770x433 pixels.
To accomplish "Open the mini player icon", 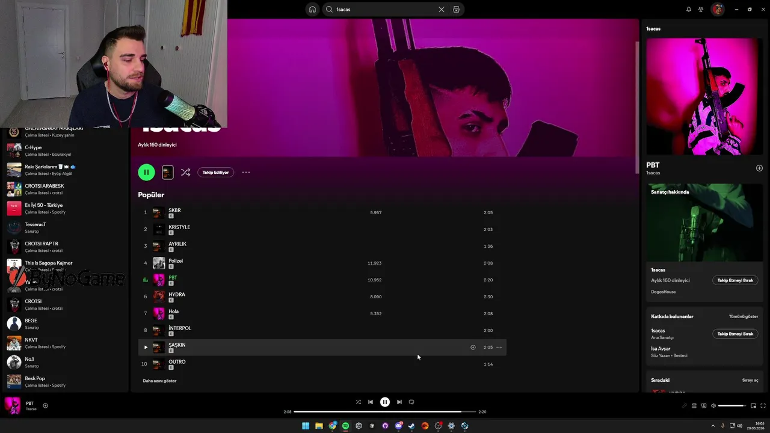I will coord(753,406).
